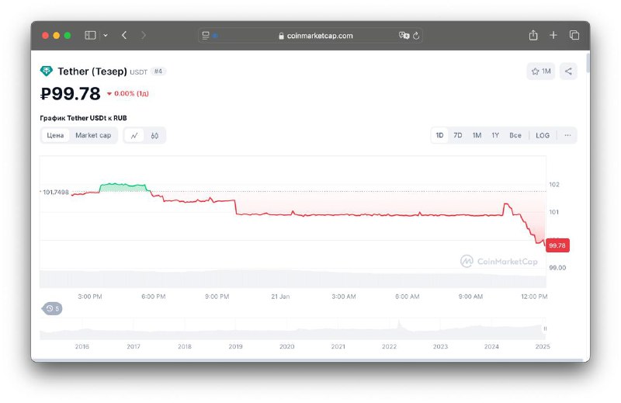The width and height of the screenshot is (621, 403).
Task: Go forward with the right arrow
Action: point(144,35)
